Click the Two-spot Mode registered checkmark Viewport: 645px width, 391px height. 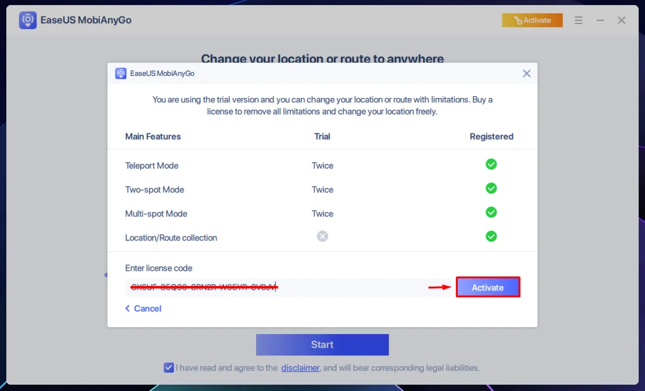pyautogui.click(x=491, y=189)
